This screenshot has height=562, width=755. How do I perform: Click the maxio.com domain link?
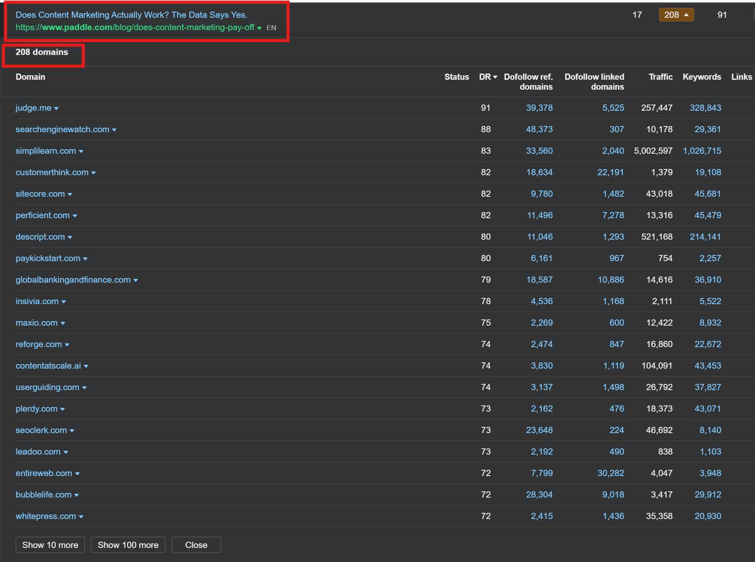(x=37, y=323)
